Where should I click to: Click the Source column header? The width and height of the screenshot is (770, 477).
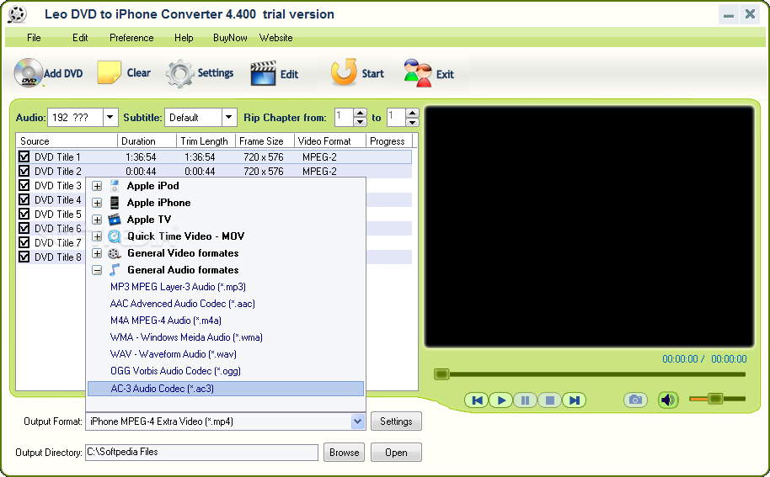(67, 141)
